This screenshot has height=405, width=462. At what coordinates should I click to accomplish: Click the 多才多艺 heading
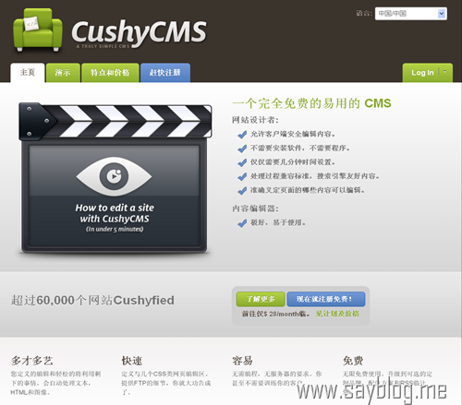(x=32, y=361)
